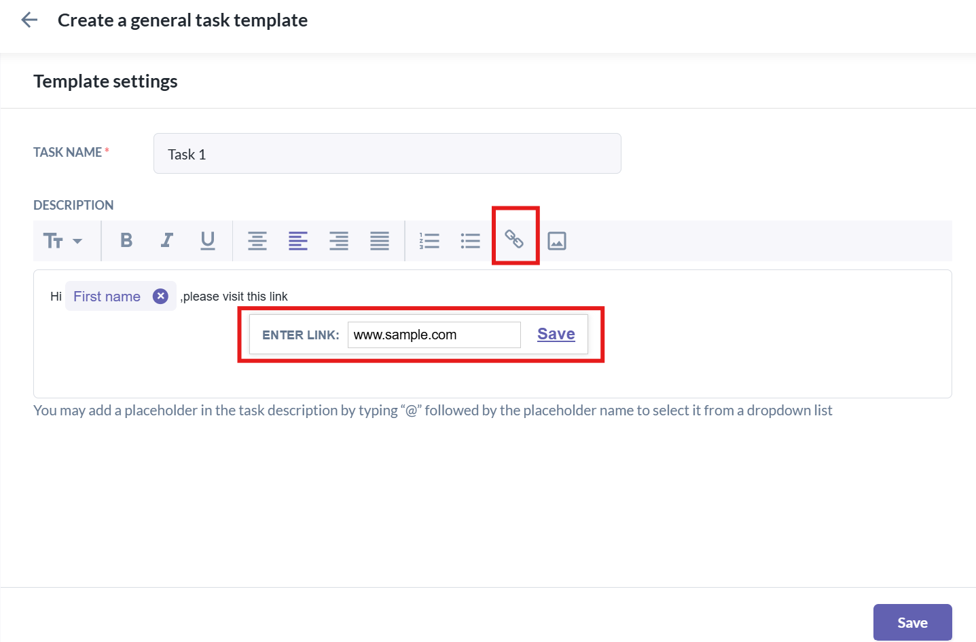Toggle italic formatting
976x642 pixels.
click(167, 240)
